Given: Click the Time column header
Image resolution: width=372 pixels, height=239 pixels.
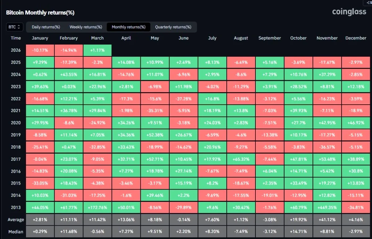Looking at the screenshot, I should point(16,38).
